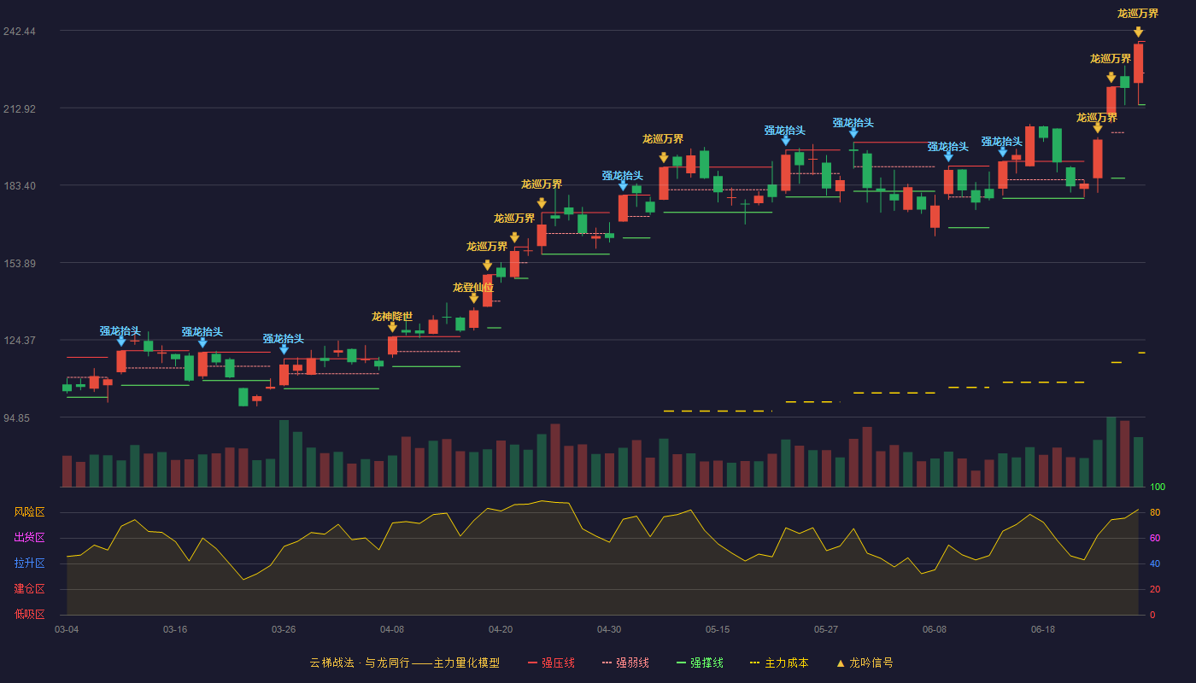
Task: Click the 04-20 date label
Action: click(x=501, y=629)
